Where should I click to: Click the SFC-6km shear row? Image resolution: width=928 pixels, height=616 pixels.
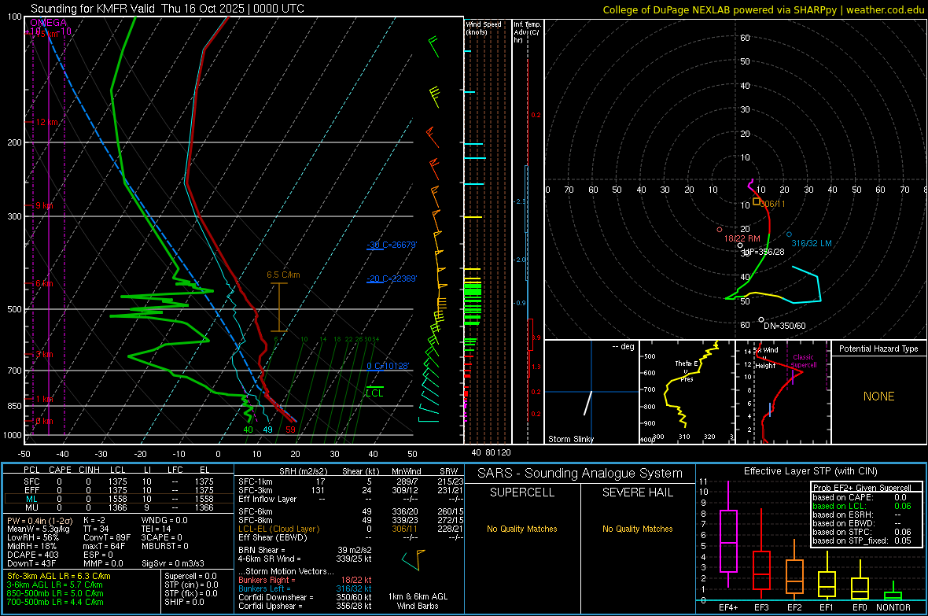(x=351, y=511)
